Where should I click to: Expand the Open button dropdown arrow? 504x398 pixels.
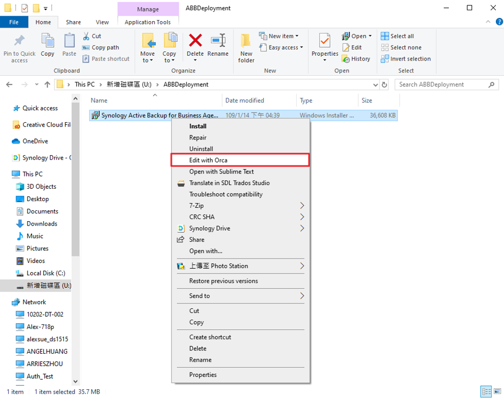tap(370, 36)
